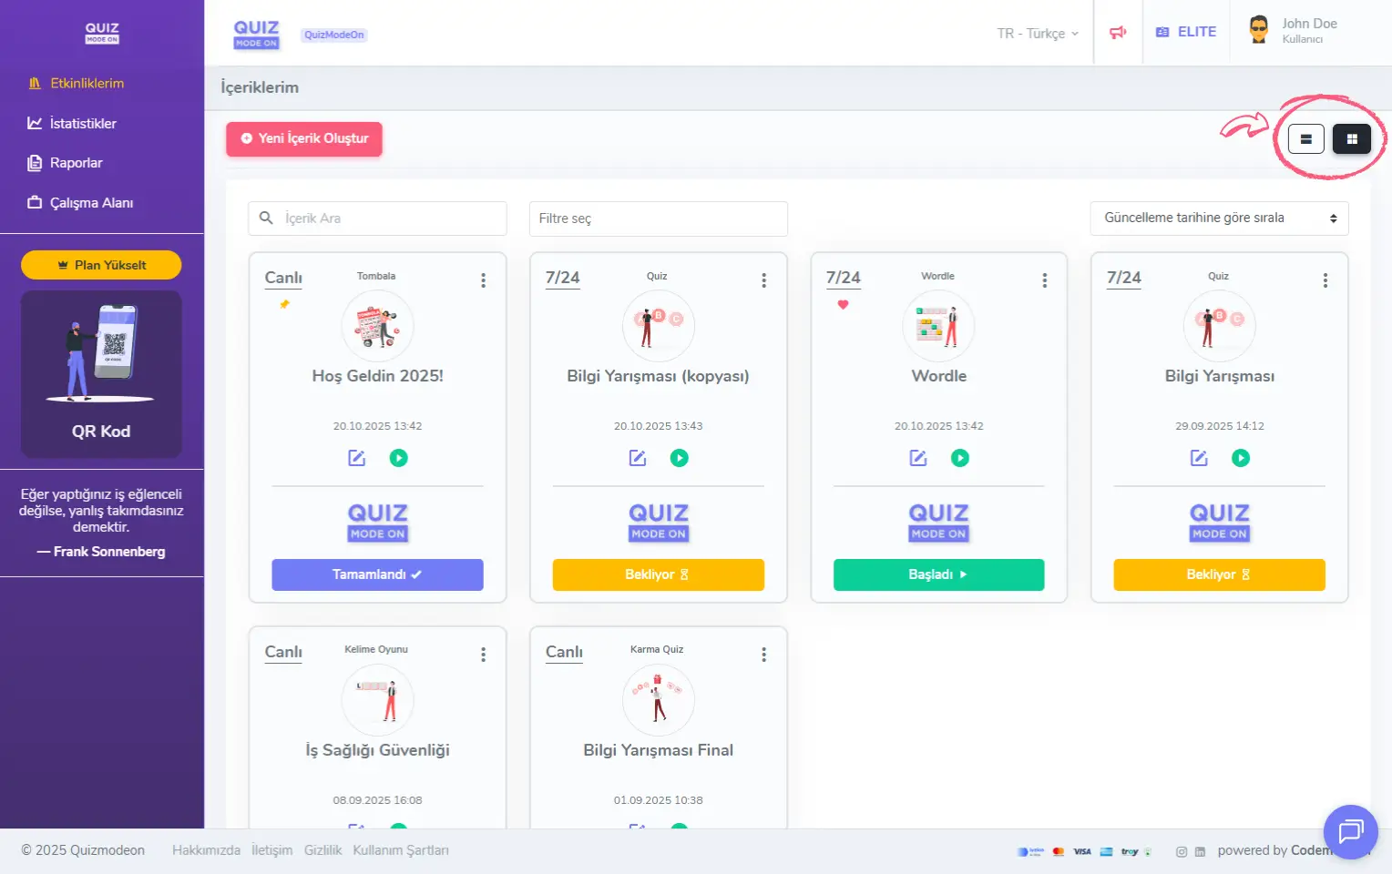Open the chat support bubble
The height and width of the screenshot is (874, 1392).
[x=1350, y=831]
